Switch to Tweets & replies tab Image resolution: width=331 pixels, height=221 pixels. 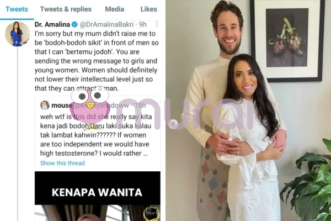pos(66,9)
